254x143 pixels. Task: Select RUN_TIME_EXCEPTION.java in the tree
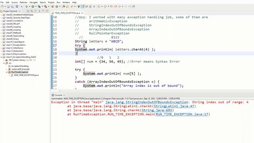click(x=26, y=75)
